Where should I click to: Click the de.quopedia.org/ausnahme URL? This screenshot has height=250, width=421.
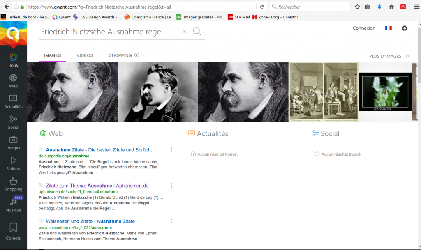pyautogui.click(x=64, y=156)
